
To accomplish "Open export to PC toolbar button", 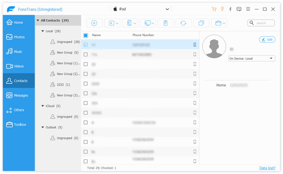I will point(148,23).
